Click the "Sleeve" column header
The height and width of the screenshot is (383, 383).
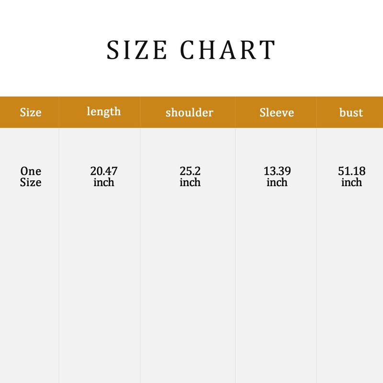click(277, 113)
